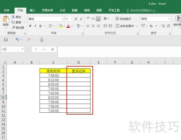Toggle italic formatting
The width and height of the screenshot is (181, 140).
tap(35, 26)
